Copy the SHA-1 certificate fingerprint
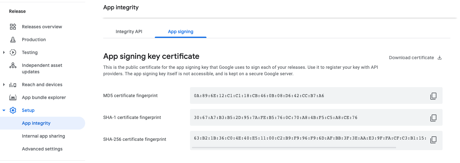The width and height of the screenshot is (460, 163). pyautogui.click(x=433, y=118)
